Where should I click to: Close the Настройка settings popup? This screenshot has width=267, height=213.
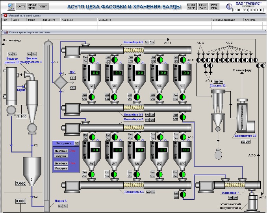tap(76, 143)
